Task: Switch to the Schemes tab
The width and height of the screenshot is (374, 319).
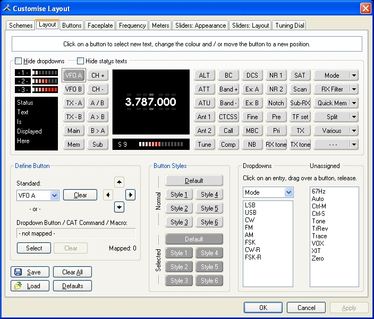Action: point(21,26)
